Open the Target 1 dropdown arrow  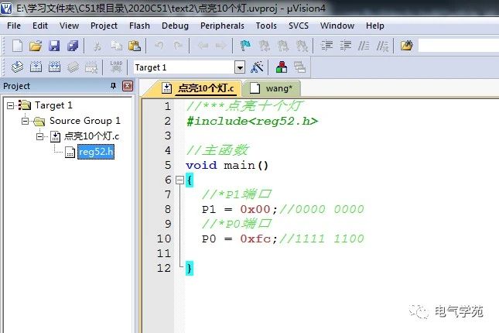coord(240,67)
